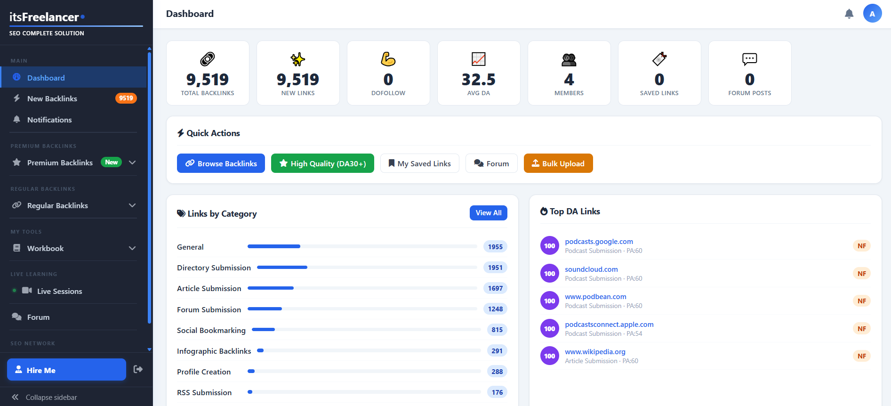The height and width of the screenshot is (406, 891).
Task: Click the Infographic Backlinks category row label
Action: 214,351
